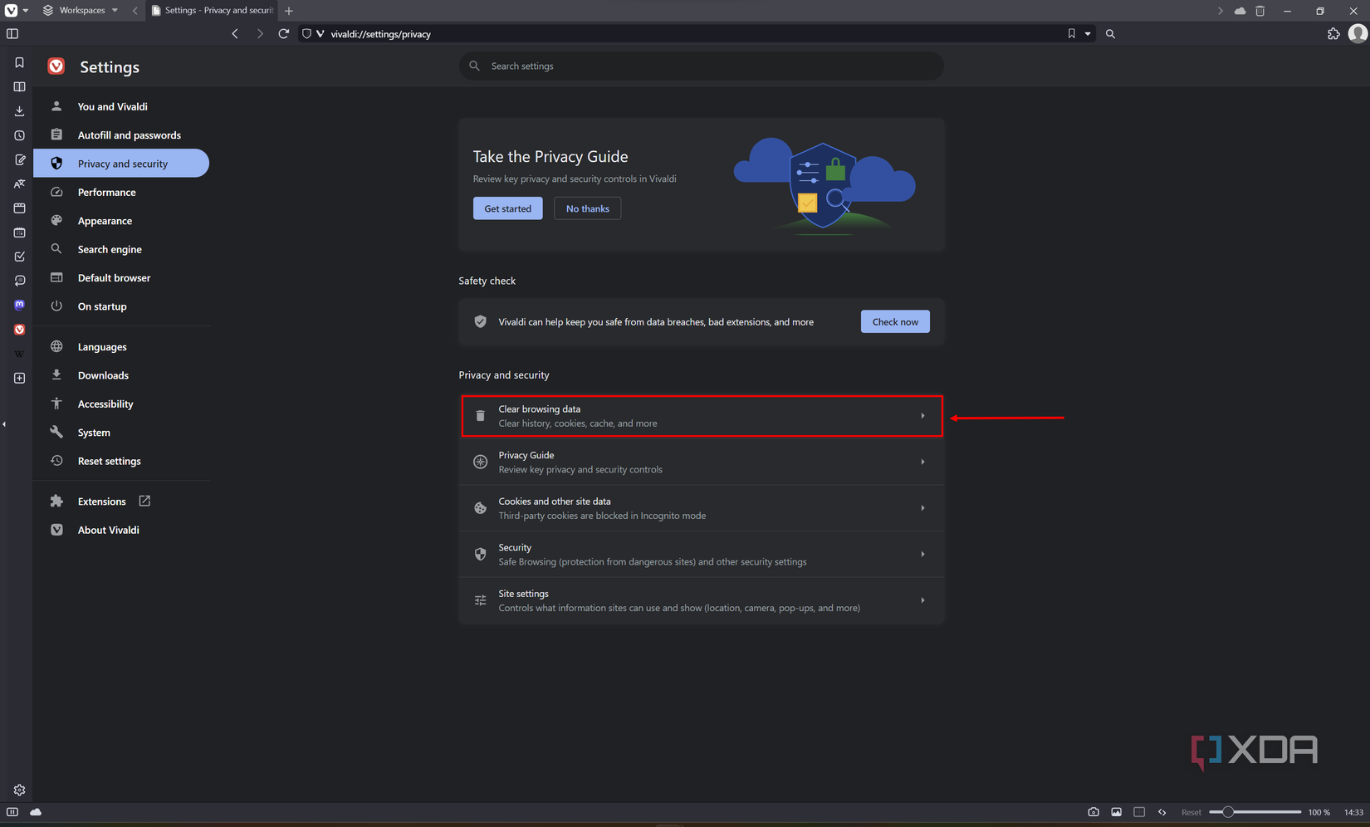1370x827 pixels.
Task: Open the Extensions puzzle icon in toolbar
Action: point(1333,34)
